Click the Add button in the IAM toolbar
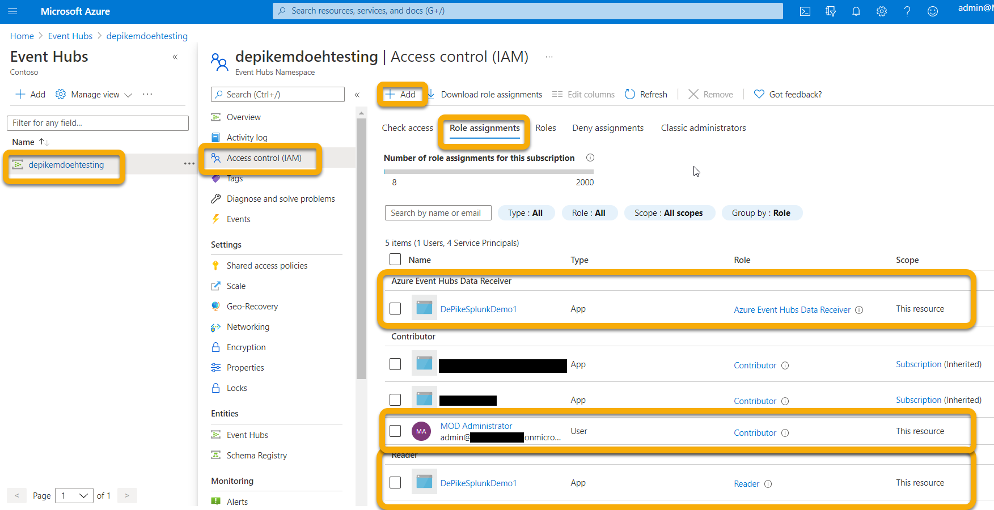Image resolution: width=994 pixels, height=510 pixels. click(401, 95)
